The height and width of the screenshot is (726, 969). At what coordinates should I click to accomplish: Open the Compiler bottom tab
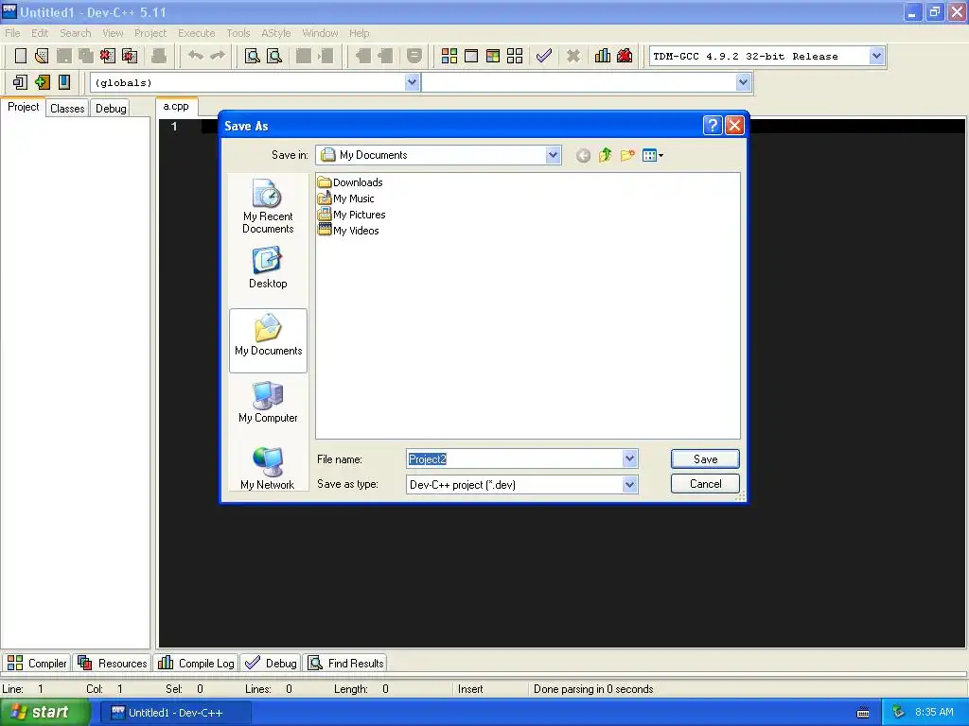(x=36, y=663)
